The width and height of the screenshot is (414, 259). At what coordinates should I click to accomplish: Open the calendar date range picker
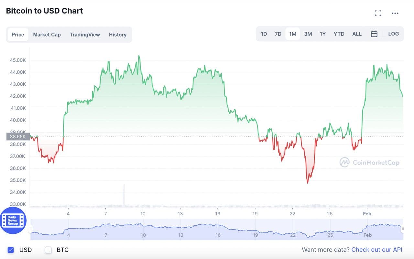click(x=374, y=34)
